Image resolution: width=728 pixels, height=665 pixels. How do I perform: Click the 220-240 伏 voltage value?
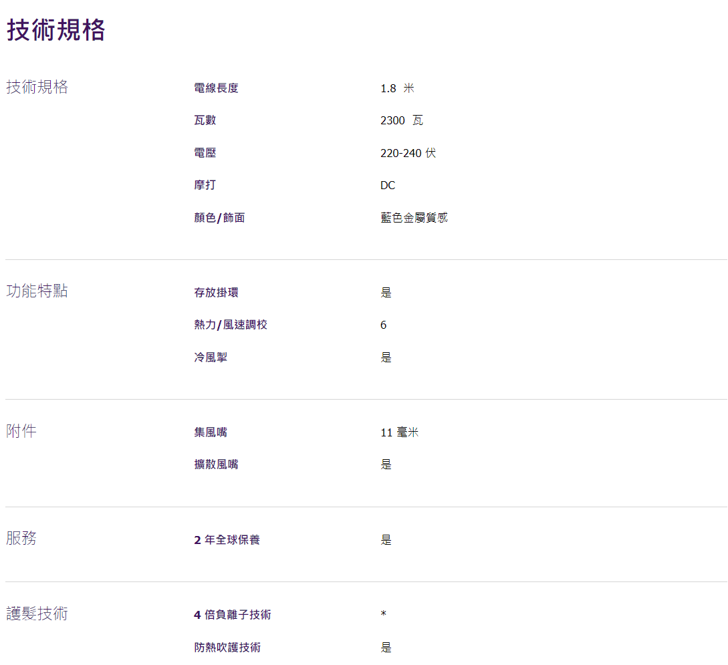click(x=408, y=153)
